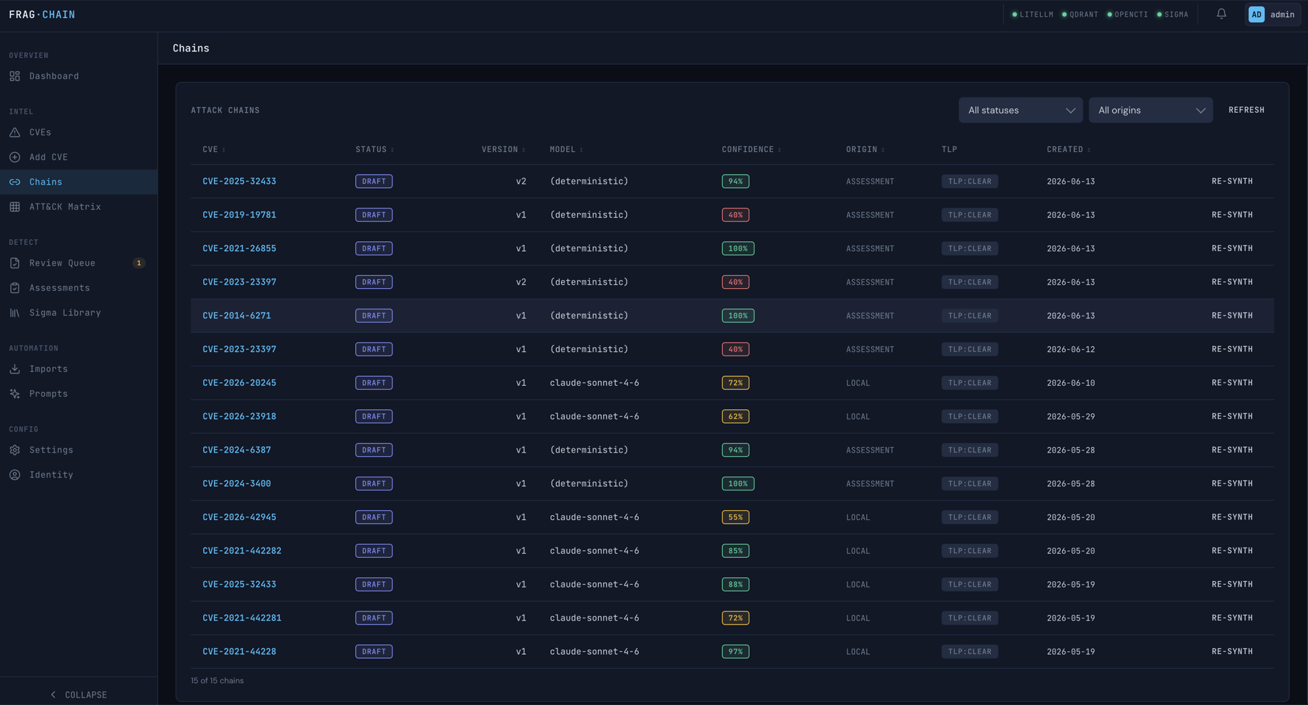The height and width of the screenshot is (705, 1308).
Task: Click the Settings gear icon
Action: pyautogui.click(x=14, y=451)
